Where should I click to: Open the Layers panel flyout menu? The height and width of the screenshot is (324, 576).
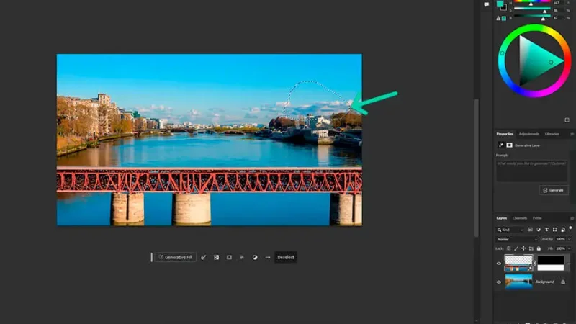tap(572, 218)
